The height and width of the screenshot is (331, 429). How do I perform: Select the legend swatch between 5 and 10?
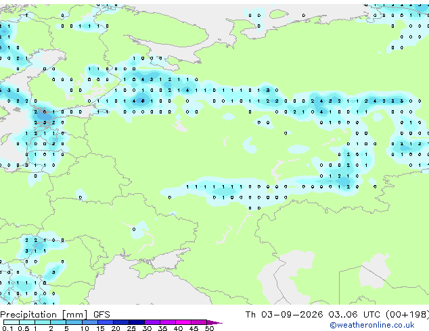(x=74, y=322)
